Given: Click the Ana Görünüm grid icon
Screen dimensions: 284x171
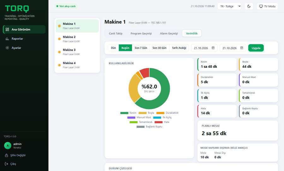Looking at the screenshot, I should (x=7, y=29).
